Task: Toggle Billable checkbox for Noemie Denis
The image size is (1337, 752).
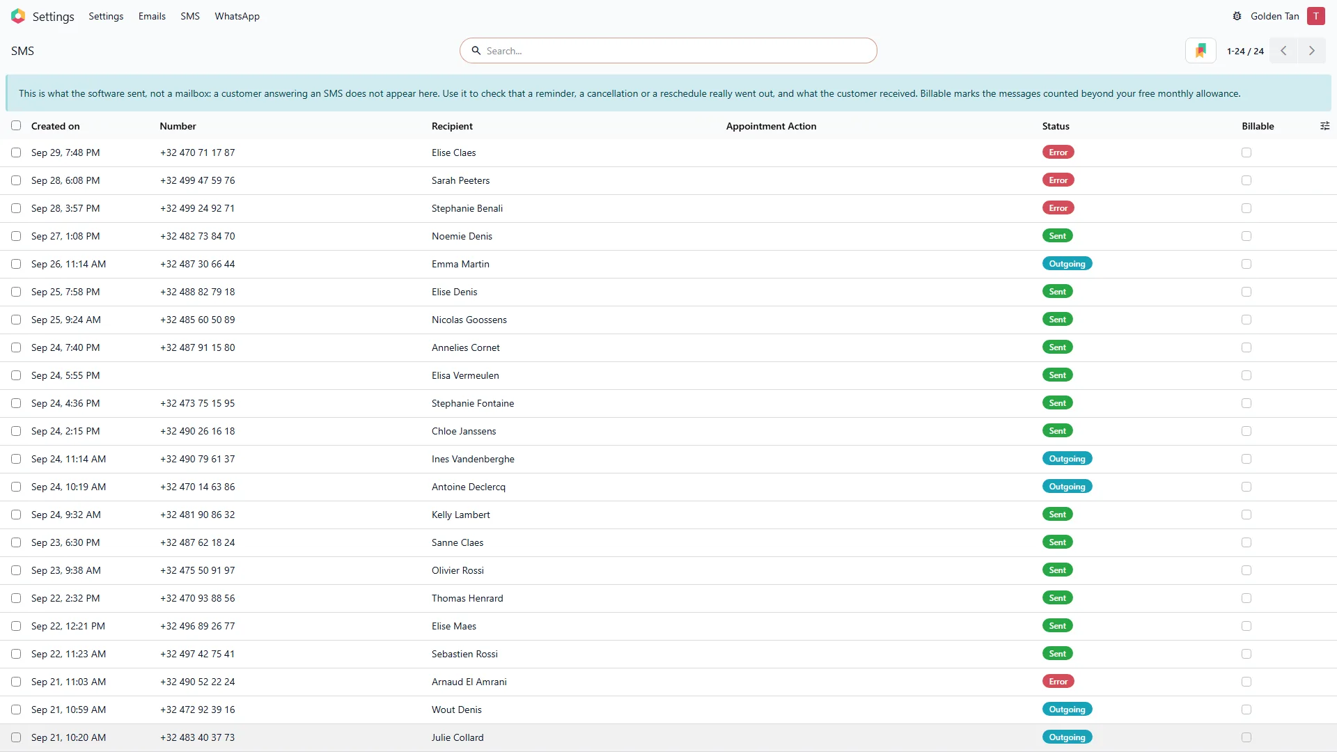Action: point(1246,236)
